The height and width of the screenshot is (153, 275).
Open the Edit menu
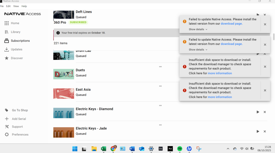pos(8,6)
